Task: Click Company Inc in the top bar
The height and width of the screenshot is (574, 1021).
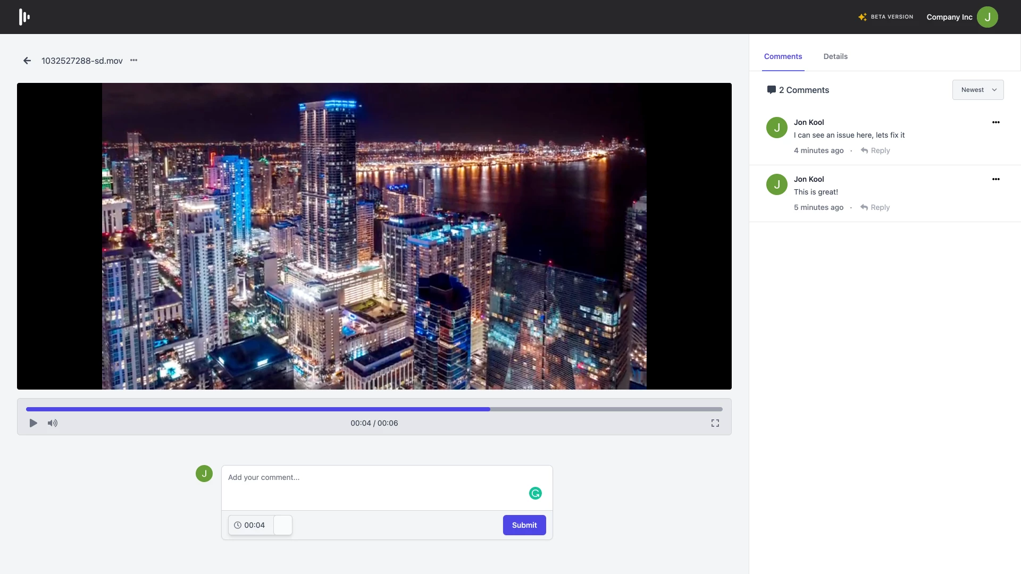Action: tap(949, 17)
